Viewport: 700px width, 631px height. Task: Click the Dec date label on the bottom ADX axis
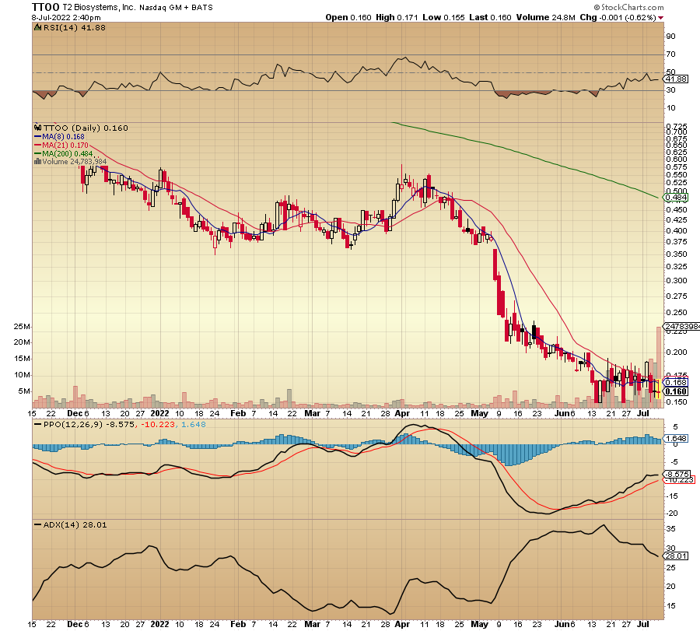(x=75, y=624)
